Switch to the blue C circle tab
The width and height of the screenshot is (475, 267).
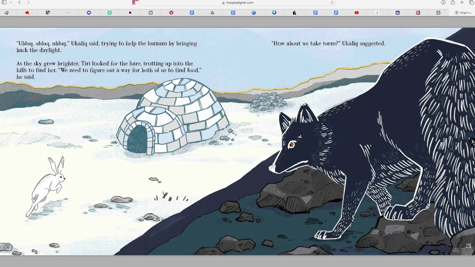pyautogui.click(x=254, y=13)
